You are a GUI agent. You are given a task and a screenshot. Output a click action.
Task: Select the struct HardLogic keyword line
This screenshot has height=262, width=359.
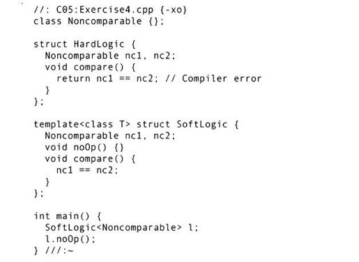coord(84,44)
